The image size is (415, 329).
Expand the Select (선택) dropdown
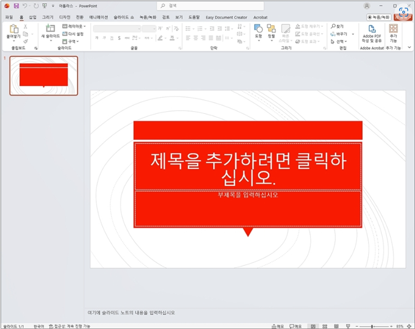[338, 41]
